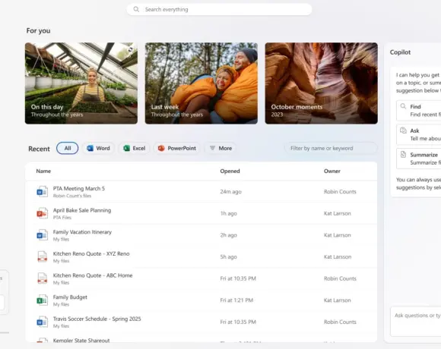
Task: Open the More filters dropdown
Action: 220,148
